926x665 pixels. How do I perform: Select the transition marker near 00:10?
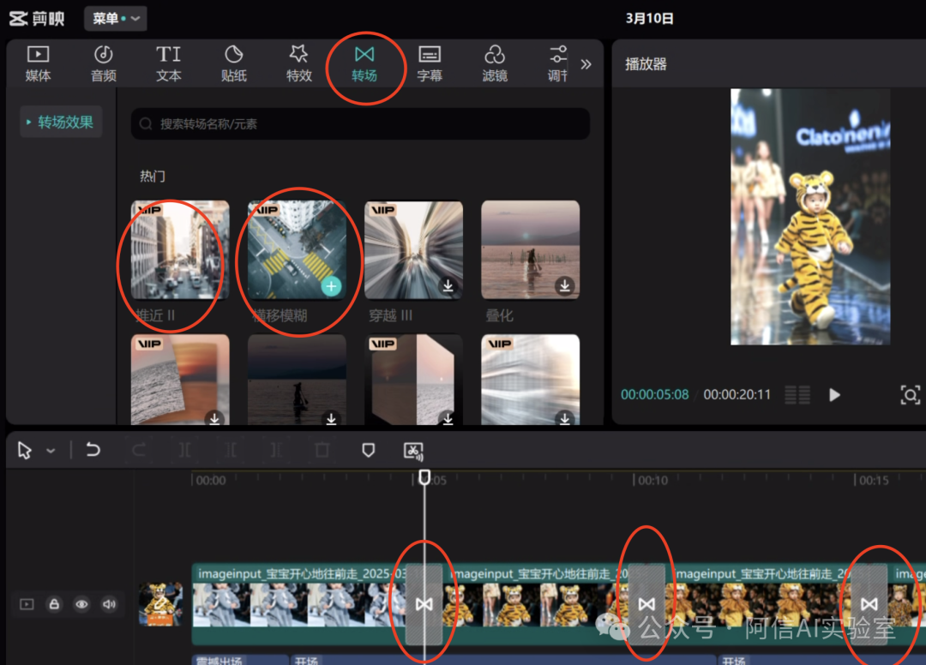646,604
